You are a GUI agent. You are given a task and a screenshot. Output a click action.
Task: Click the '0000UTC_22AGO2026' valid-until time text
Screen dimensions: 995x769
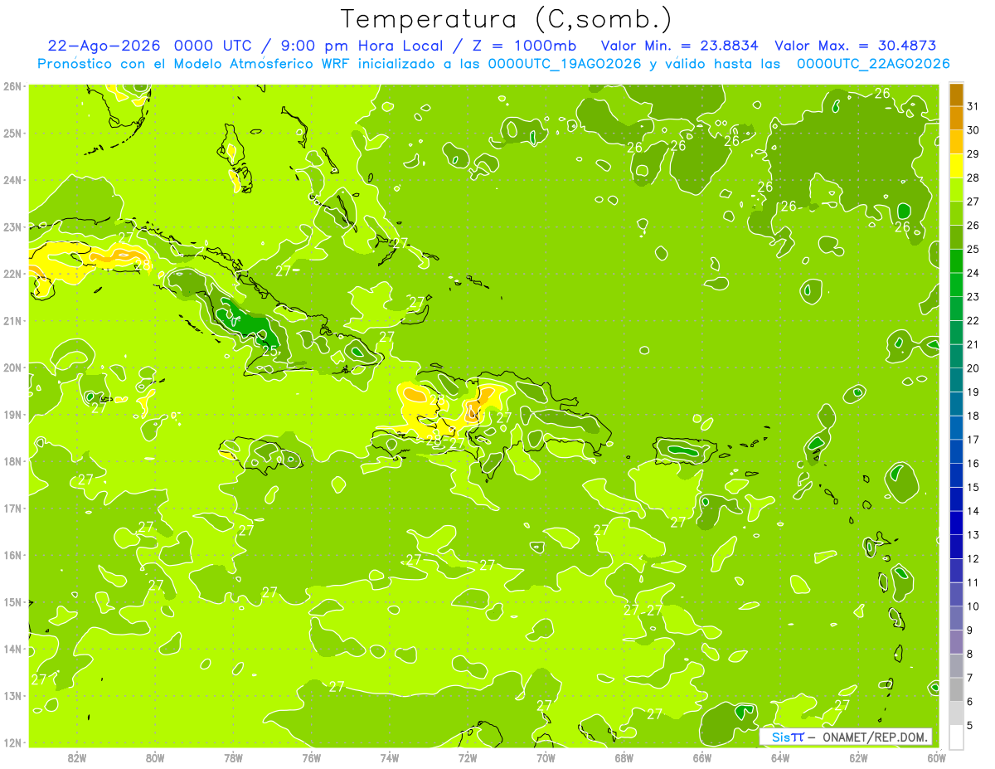click(873, 64)
